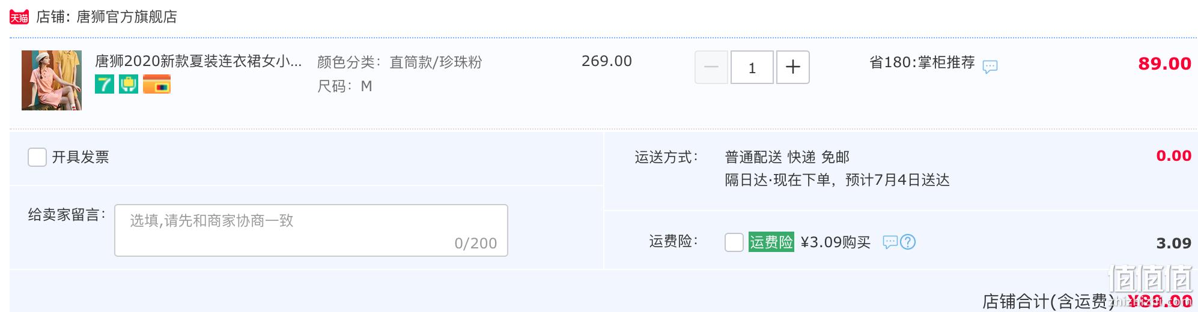Viewport: 1198px width, 312px height.
Task: Open the 唐狮官方旗舰店 store link
Action: (x=127, y=17)
